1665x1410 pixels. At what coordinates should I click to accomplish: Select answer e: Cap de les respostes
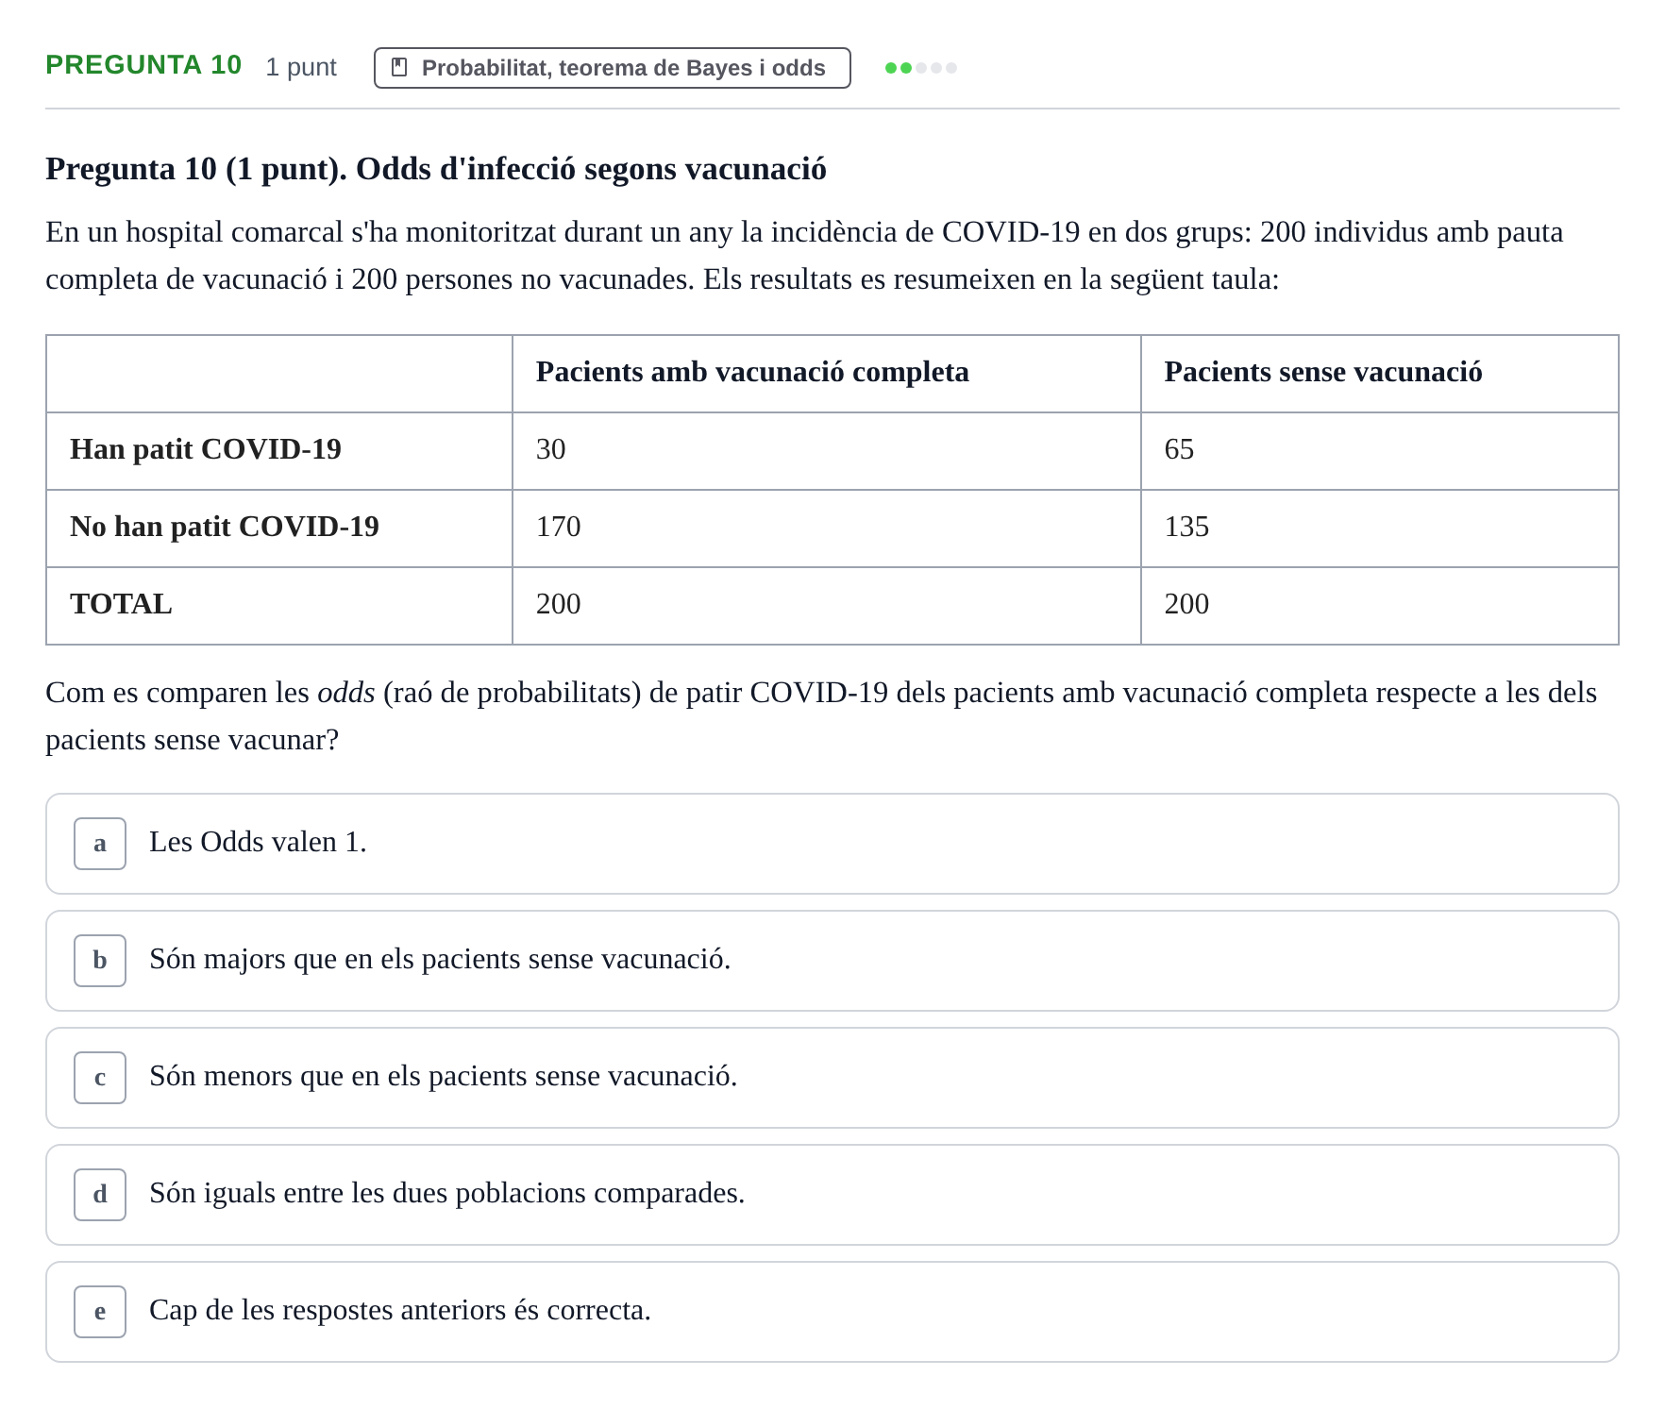832,1312
